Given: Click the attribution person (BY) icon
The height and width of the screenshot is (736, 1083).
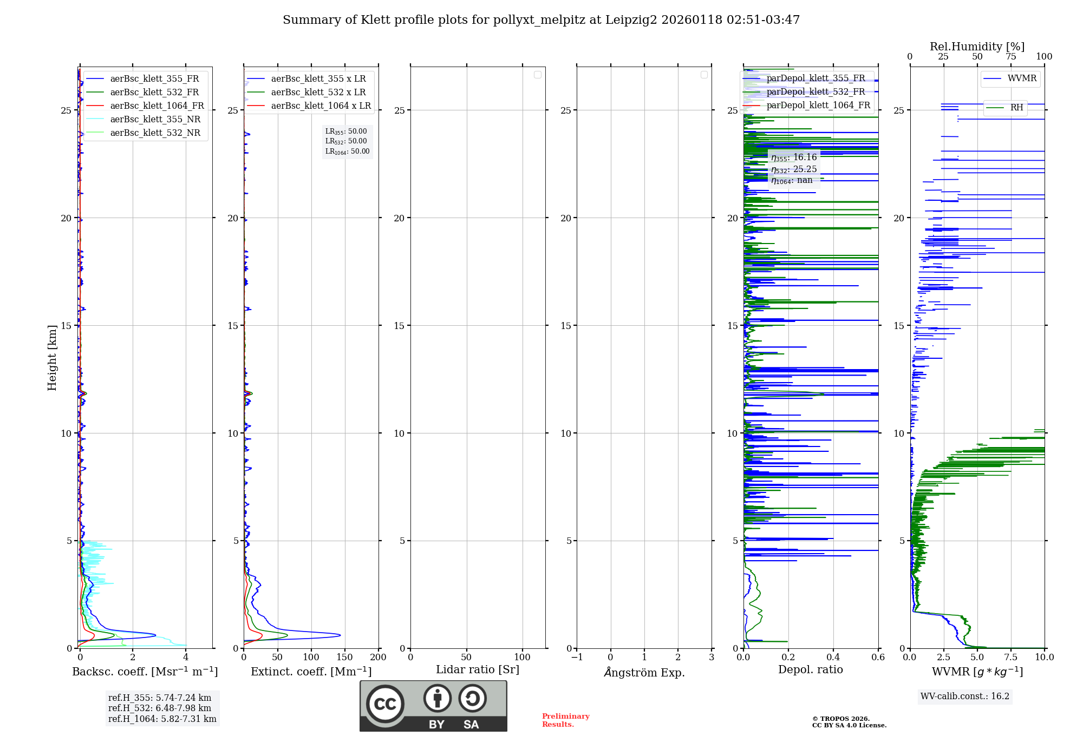Looking at the screenshot, I should [x=437, y=698].
